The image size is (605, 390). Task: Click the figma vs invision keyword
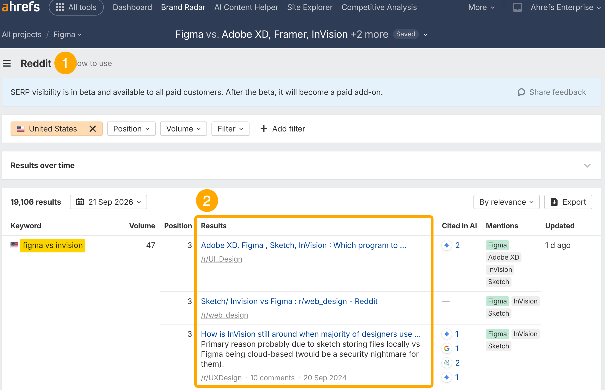[53, 245]
